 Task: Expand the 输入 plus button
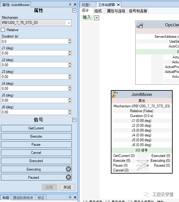97,18
